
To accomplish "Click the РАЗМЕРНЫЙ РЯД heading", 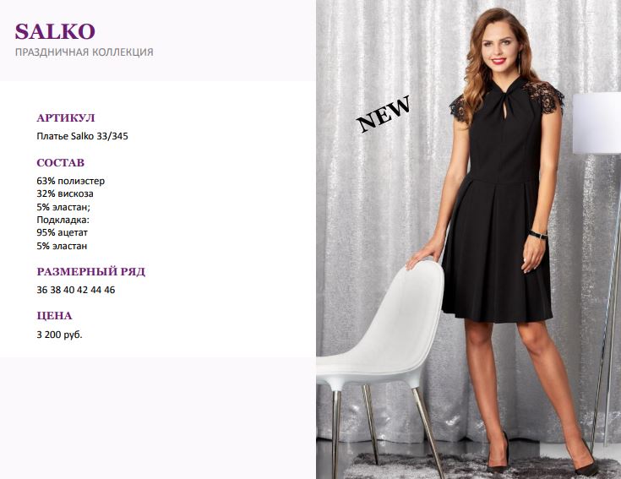I will (91, 271).
